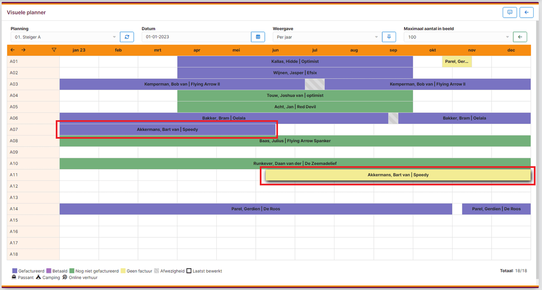Viewport: 542px width, 290px height.
Task: Click the Gefactureerd color swatch in legend
Action: [14, 271]
